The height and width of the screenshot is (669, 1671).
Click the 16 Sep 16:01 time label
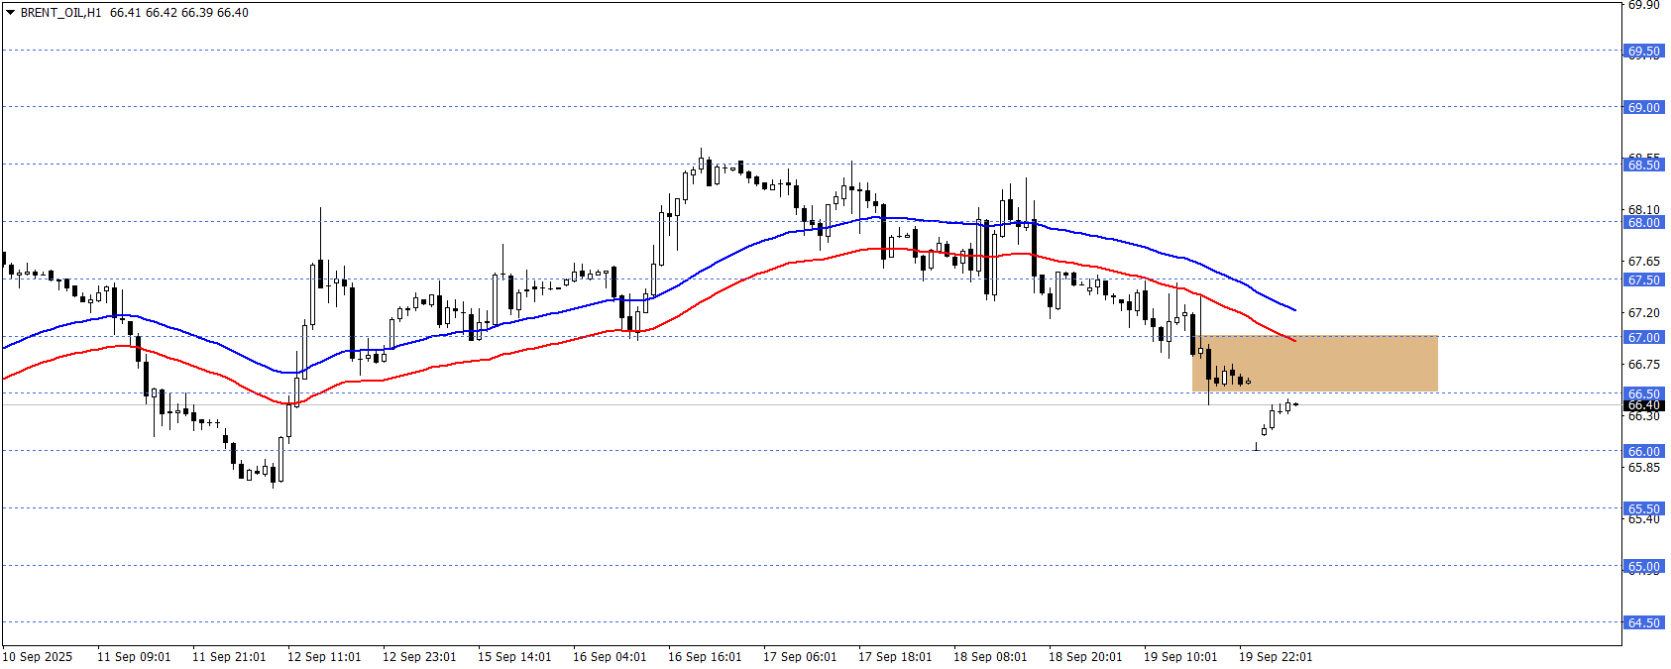705,656
